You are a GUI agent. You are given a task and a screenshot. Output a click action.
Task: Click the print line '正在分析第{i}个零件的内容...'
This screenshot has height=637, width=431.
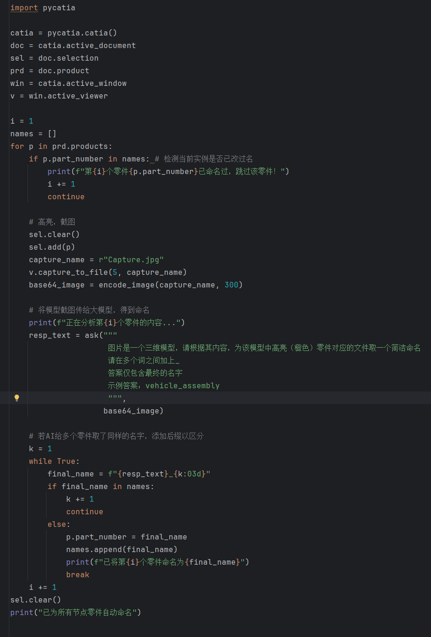tap(107, 323)
